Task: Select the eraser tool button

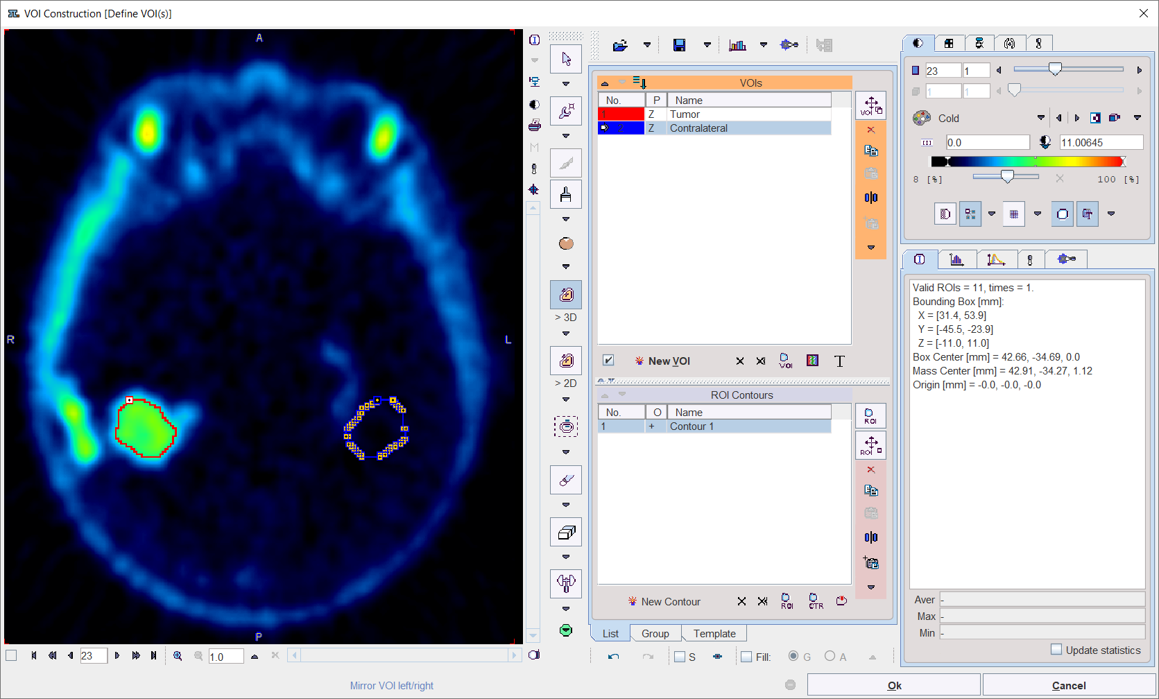Action: 566,480
